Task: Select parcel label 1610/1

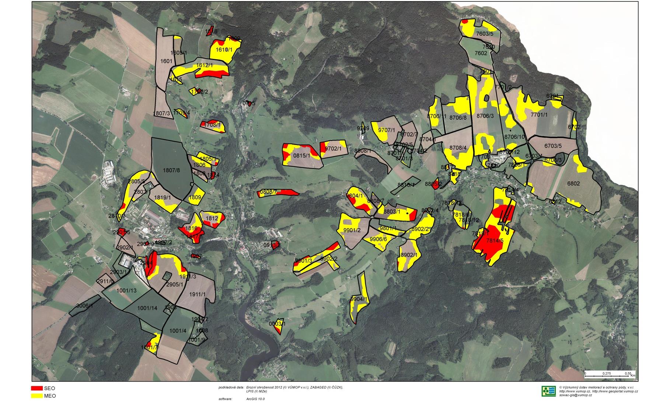Action: 224,50
